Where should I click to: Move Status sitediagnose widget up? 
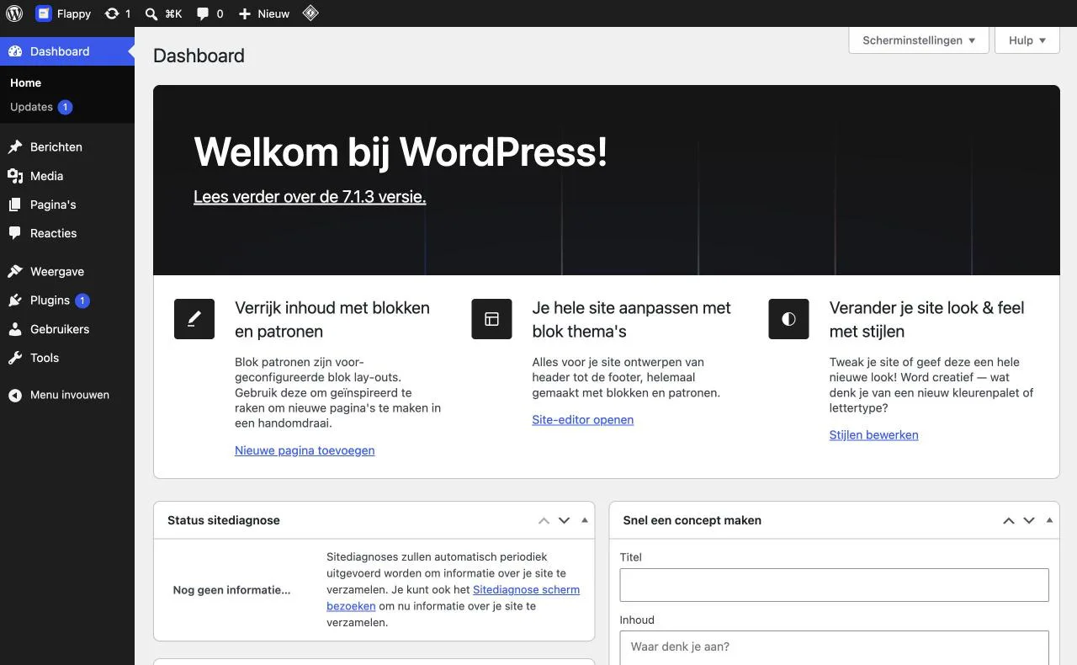click(x=544, y=520)
